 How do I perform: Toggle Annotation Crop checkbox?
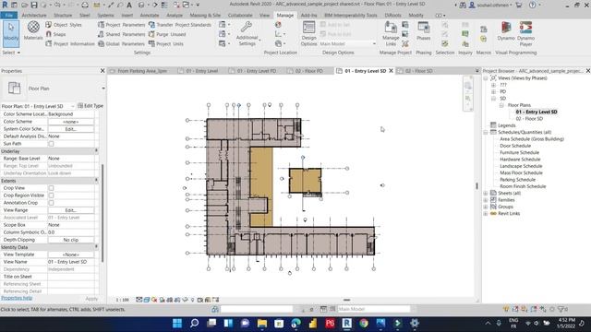click(x=51, y=203)
